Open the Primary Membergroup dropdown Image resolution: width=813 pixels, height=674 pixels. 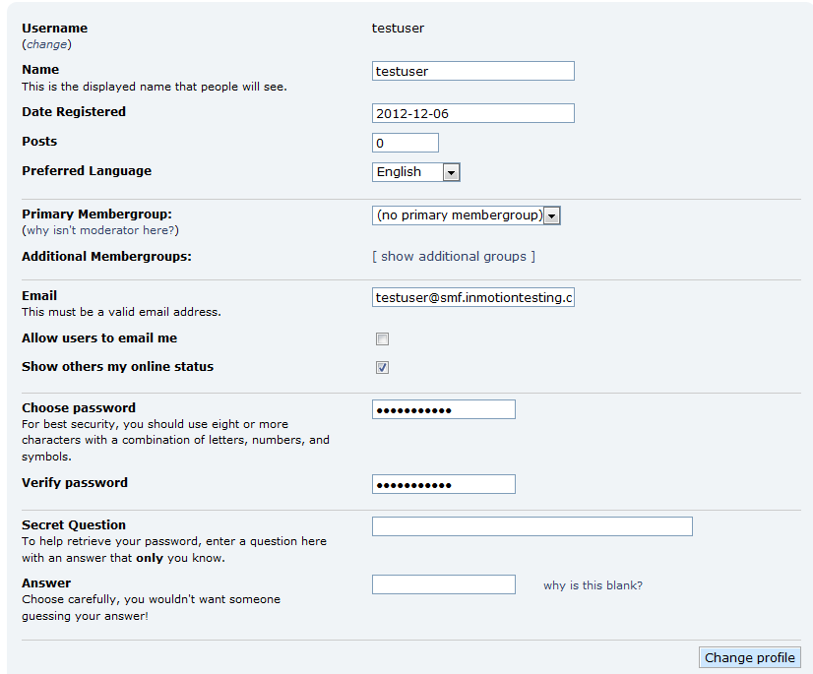tap(466, 215)
